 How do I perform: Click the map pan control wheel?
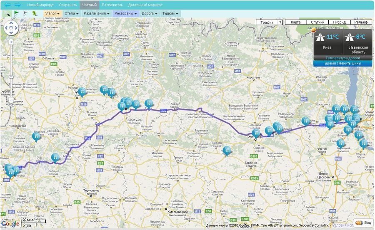tap(10, 28)
